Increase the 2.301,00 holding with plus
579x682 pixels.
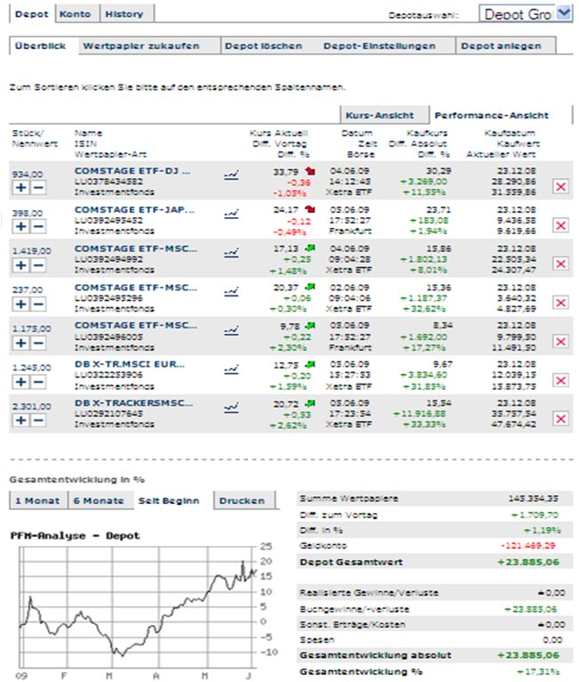(x=20, y=420)
